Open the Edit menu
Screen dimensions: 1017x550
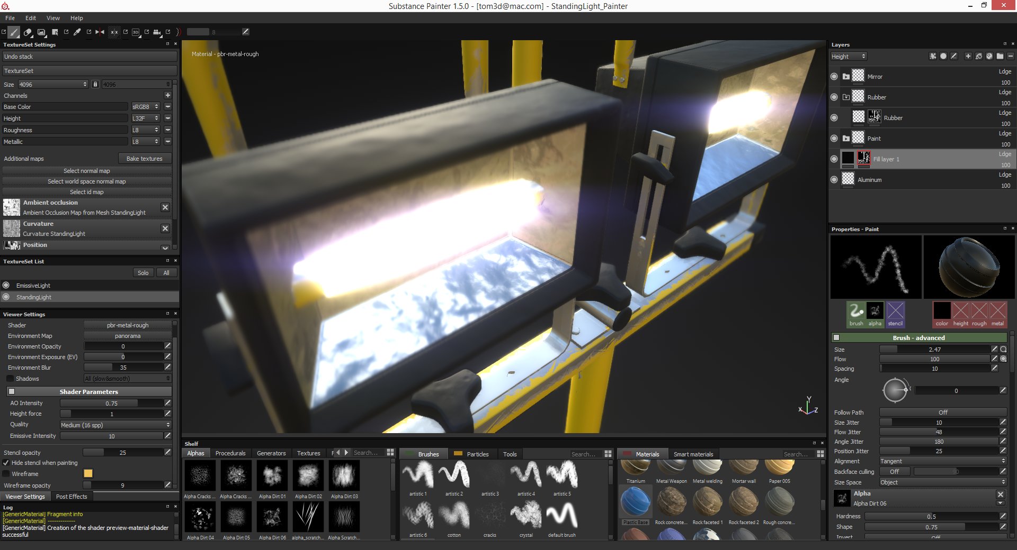click(30, 17)
